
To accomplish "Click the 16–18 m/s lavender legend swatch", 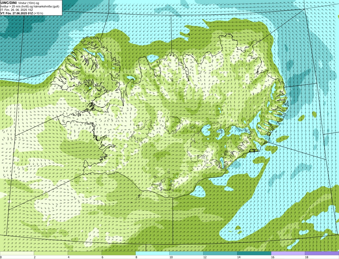I will click(x=288, y=253).
